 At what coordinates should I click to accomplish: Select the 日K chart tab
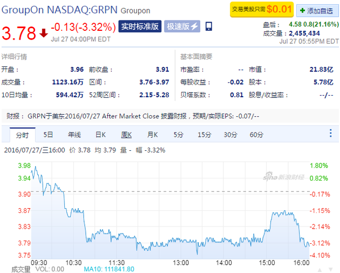[100, 135]
